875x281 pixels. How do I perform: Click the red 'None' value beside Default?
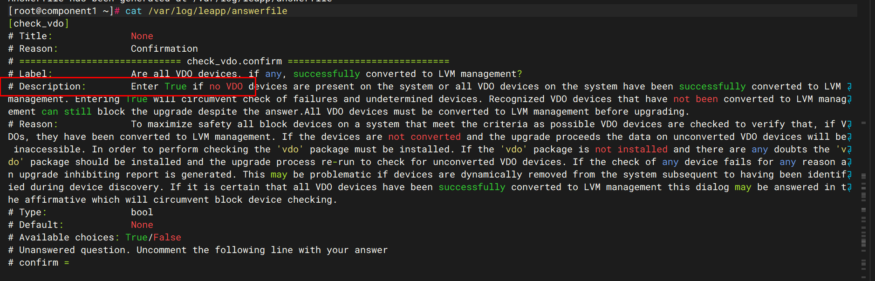point(142,225)
